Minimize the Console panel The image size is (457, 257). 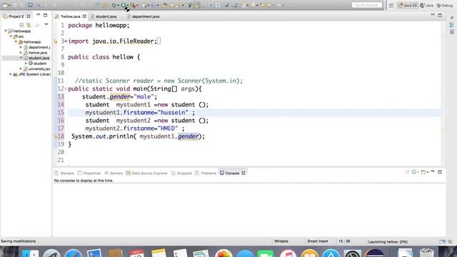[x=433, y=171]
